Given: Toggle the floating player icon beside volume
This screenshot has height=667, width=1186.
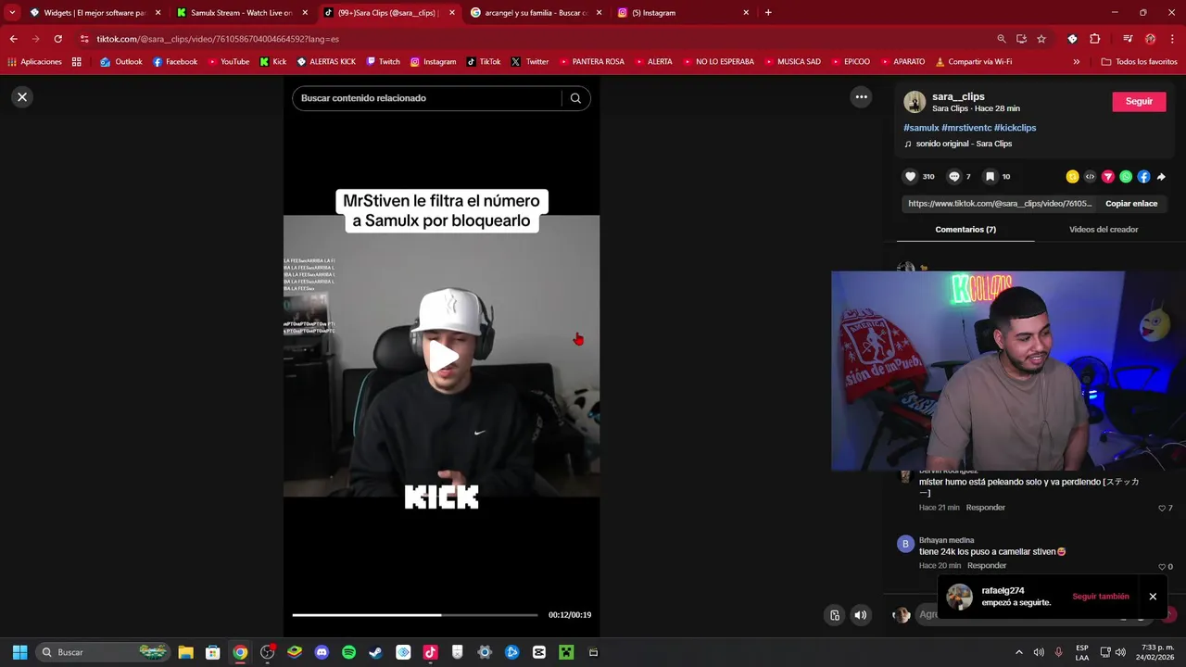Looking at the screenshot, I should coord(835,615).
